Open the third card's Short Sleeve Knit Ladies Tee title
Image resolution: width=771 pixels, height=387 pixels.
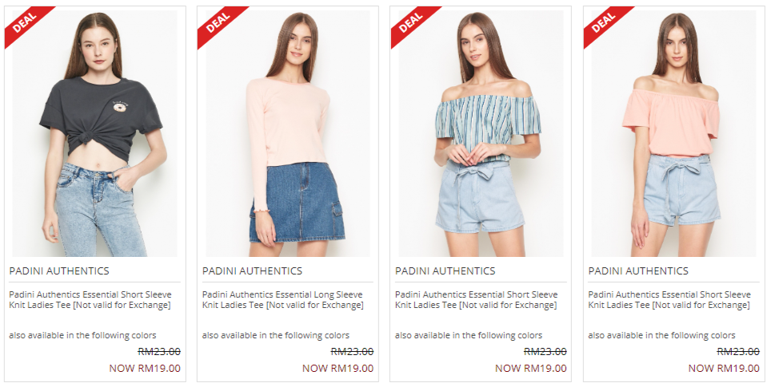(477, 300)
